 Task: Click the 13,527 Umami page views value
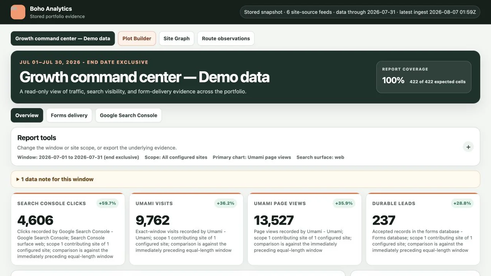274,220
